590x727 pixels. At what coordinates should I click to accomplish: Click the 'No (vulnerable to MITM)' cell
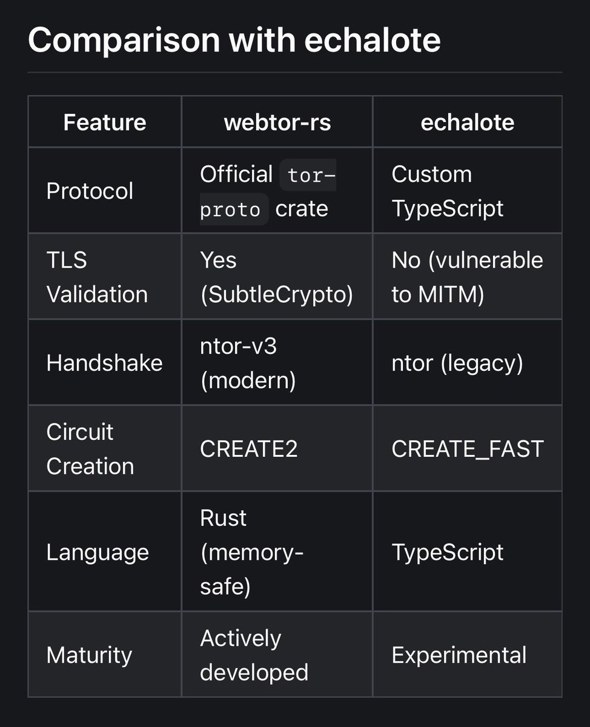(x=468, y=277)
